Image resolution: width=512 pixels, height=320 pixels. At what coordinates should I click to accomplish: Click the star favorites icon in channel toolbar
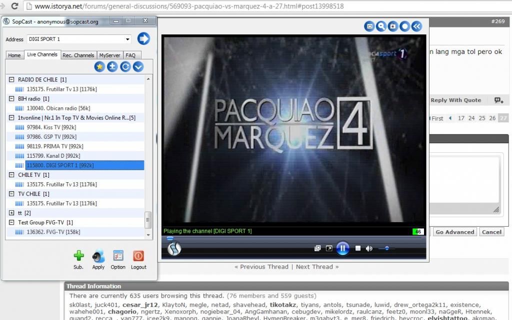[99, 66]
